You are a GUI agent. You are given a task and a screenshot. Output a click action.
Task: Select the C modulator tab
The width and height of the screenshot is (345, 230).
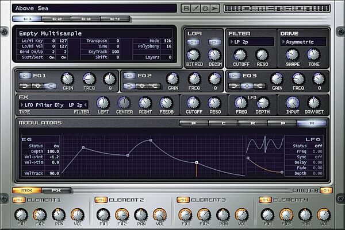223,123
